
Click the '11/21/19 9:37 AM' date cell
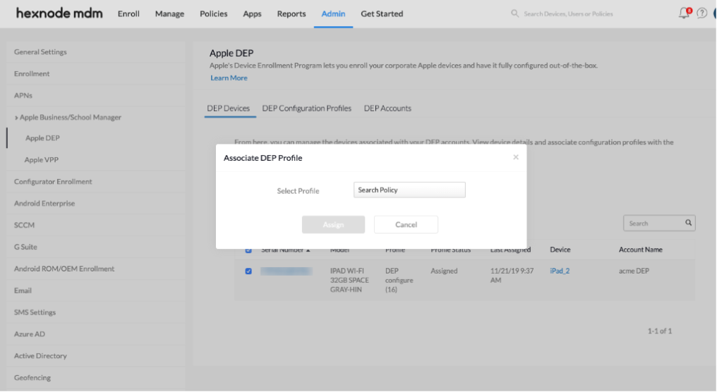click(x=512, y=276)
